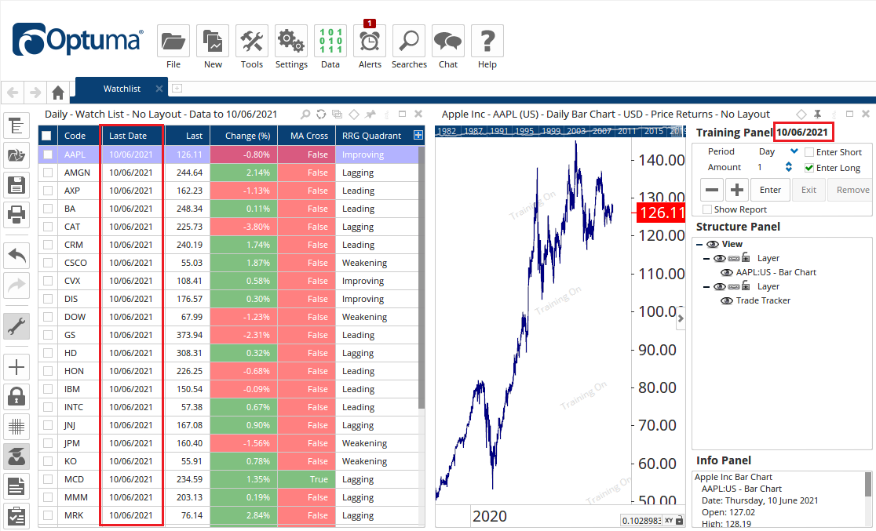Open the New chart menu

(213, 41)
